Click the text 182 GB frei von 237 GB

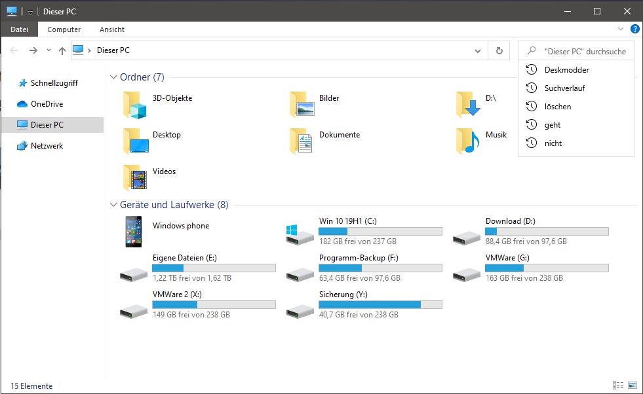[358, 242]
